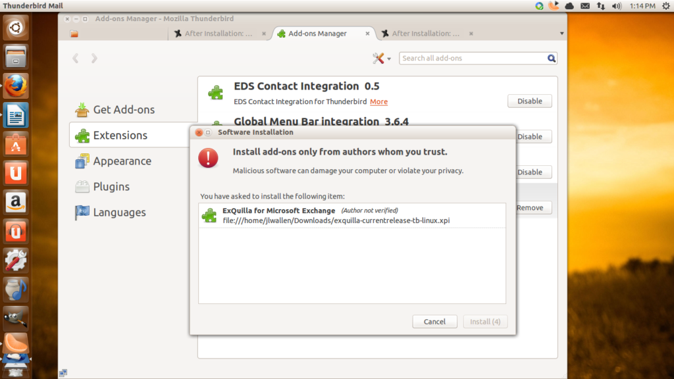Open Ubuntu Software Center from the dock
Viewport: 674px width, 379px height.
coord(16,143)
